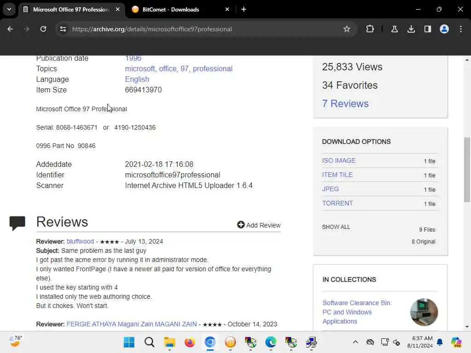
Task: Download the ISO IMAGE option
Action: tap(339, 160)
